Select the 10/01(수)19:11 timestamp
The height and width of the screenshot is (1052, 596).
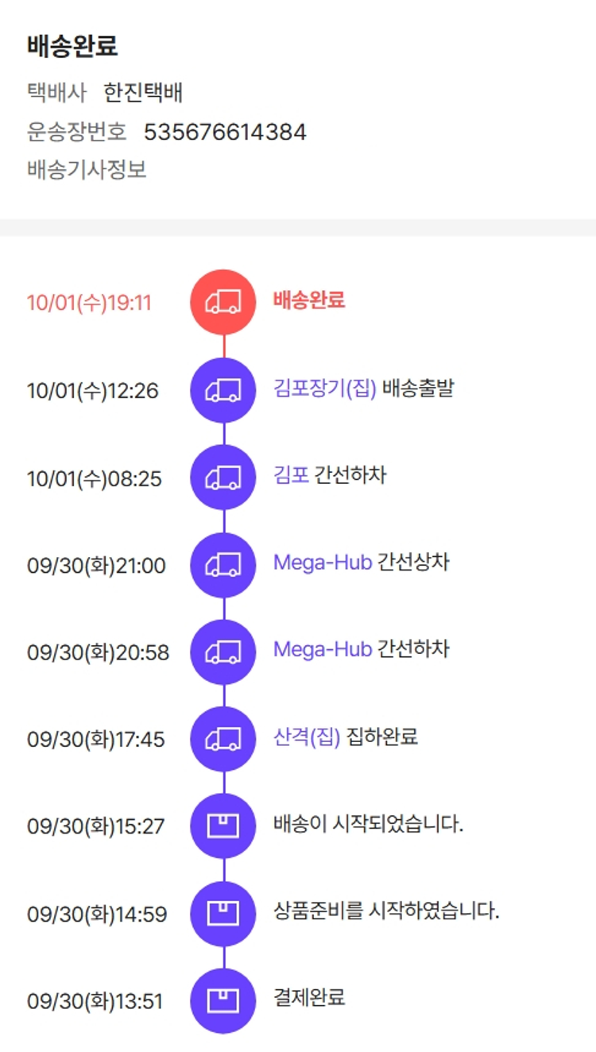tap(89, 304)
